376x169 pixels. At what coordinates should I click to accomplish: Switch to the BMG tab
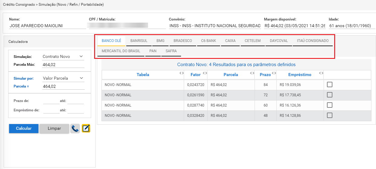click(x=160, y=41)
